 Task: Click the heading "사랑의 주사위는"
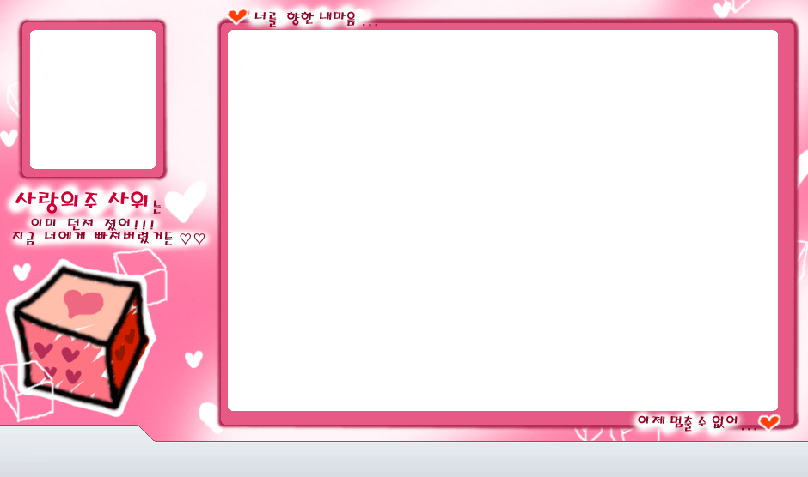point(89,202)
